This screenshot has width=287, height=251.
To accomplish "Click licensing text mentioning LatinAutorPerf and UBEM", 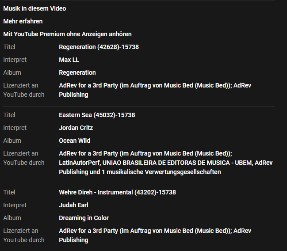I will tap(165, 163).
